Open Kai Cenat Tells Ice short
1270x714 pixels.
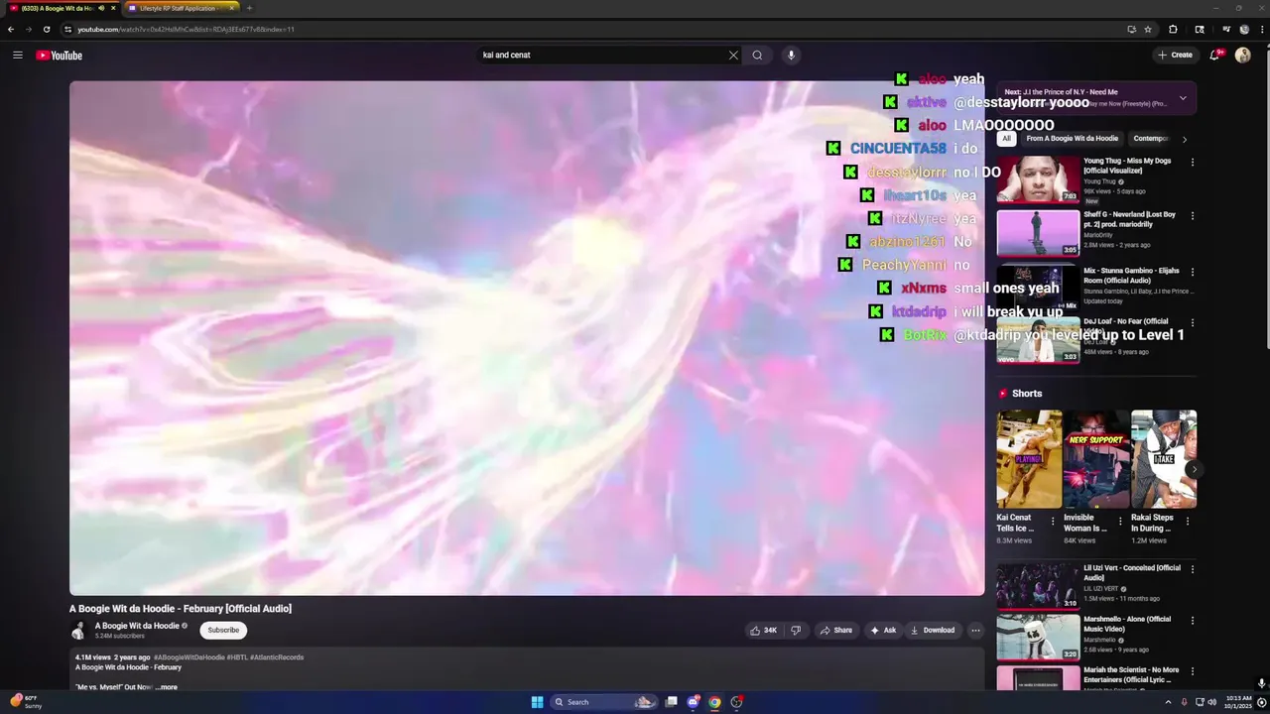click(1029, 459)
